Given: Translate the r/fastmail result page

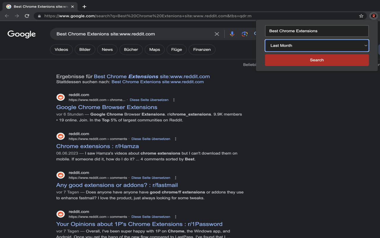Looking at the screenshot, I should (x=151, y=178).
